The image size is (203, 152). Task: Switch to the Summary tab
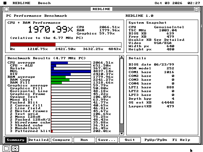pyautogui.click(x=16, y=140)
